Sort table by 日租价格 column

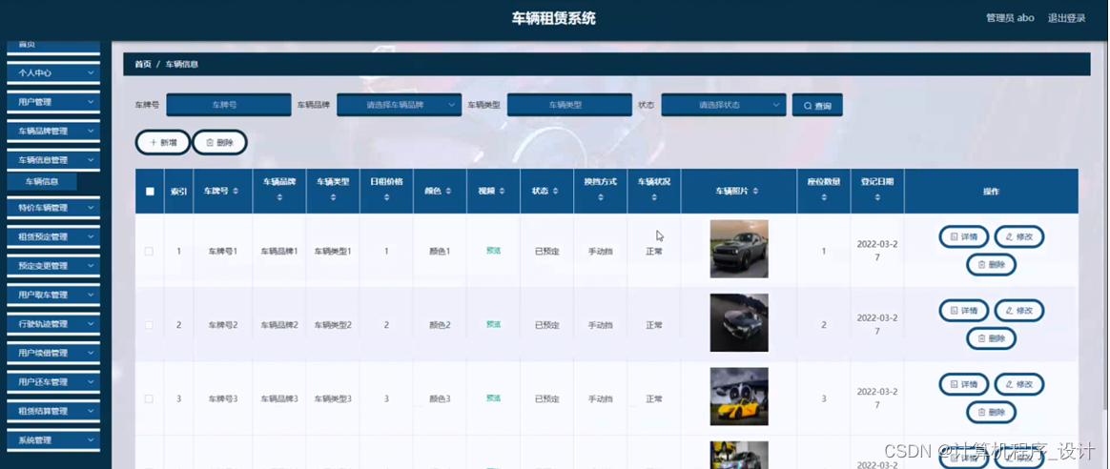[x=386, y=198]
